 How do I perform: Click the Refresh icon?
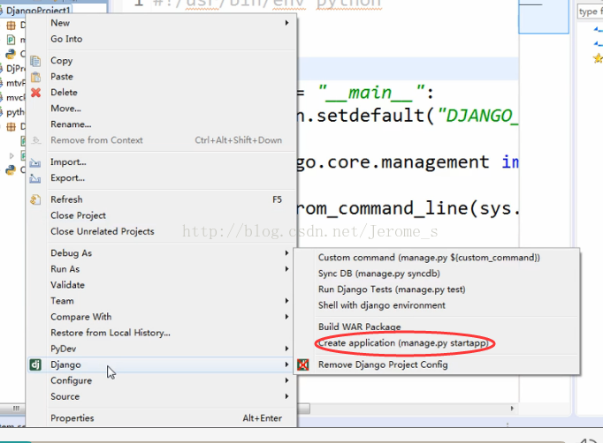tap(35, 199)
